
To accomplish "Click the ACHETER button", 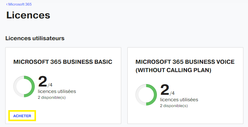I will (x=22, y=116).
